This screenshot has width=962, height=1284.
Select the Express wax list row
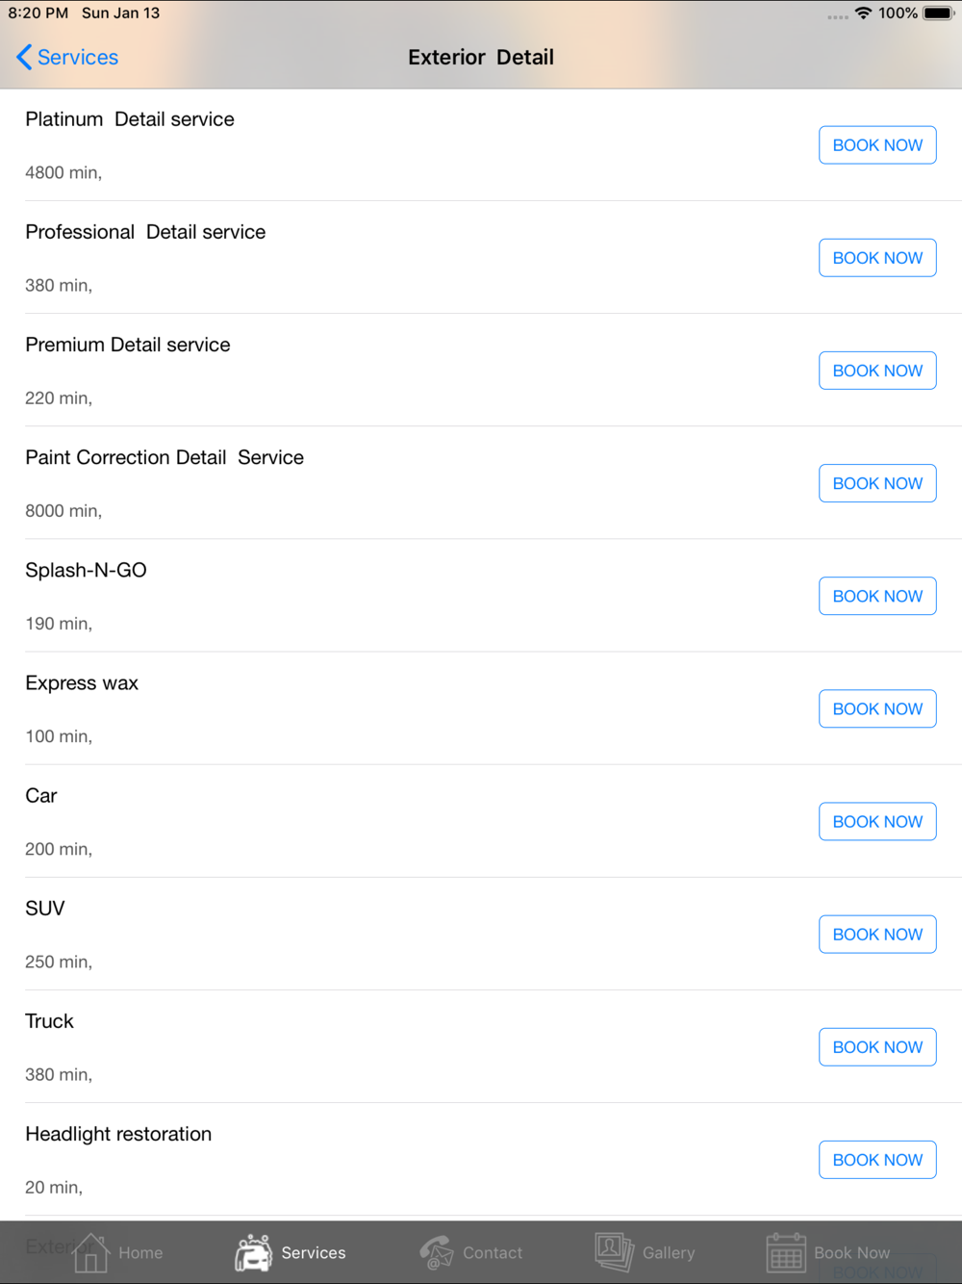point(385,708)
